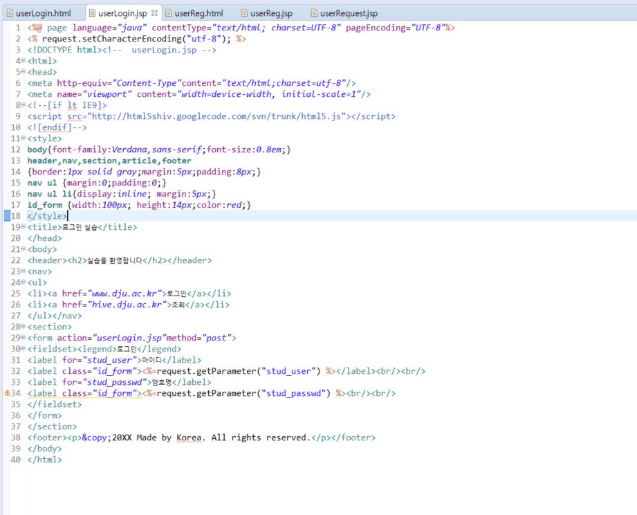Viewport: 637px width, 515px height.
Task: Click the userLogin.html file icon
Action: (x=10, y=13)
